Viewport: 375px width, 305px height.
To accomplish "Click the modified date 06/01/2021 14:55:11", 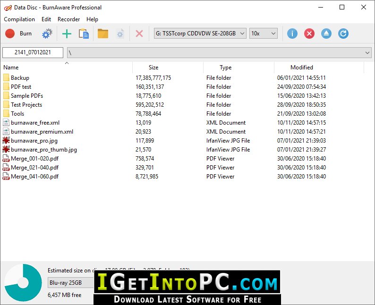I will (x=301, y=78).
